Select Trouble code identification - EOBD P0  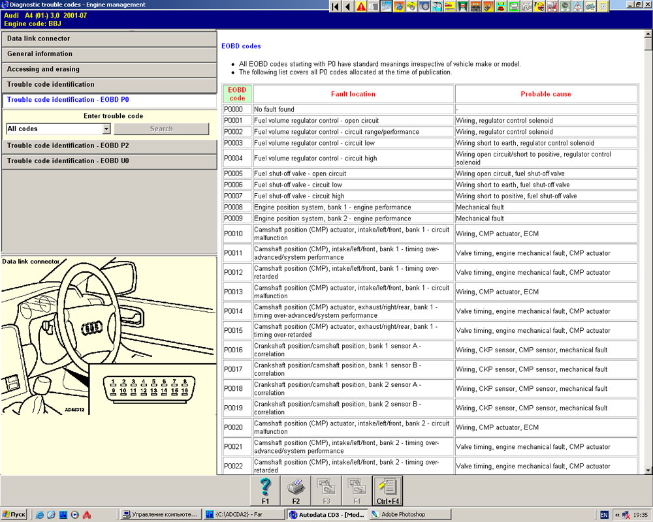[108, 100]
